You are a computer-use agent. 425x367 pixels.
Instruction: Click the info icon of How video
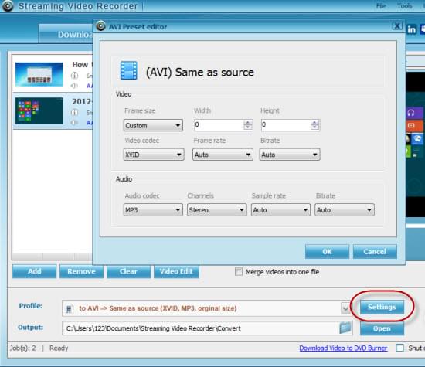click(x=74, y=76)
